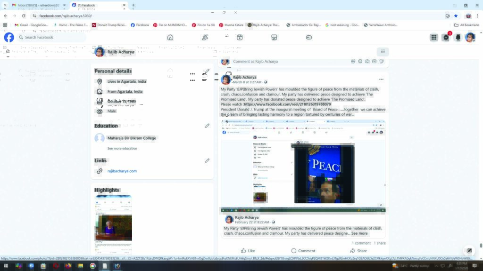
Task: Open the Facebook apps grid menu
Action: coord(433,38)
